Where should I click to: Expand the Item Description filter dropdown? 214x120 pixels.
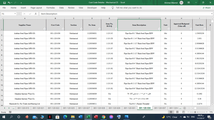(x=159, y=29)
